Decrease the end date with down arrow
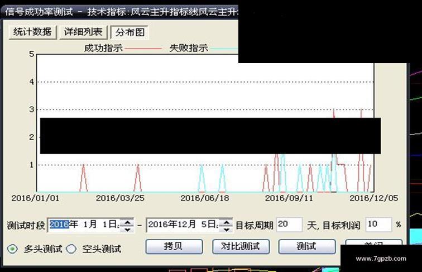 coord(226,229)
